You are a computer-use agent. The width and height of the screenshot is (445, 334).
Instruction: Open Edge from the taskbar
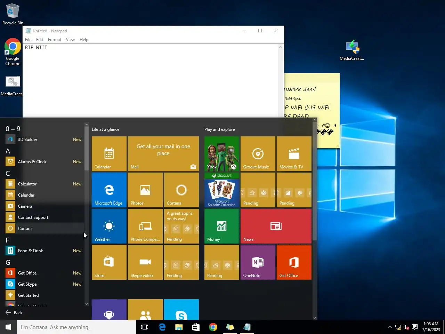pos(162,327)
